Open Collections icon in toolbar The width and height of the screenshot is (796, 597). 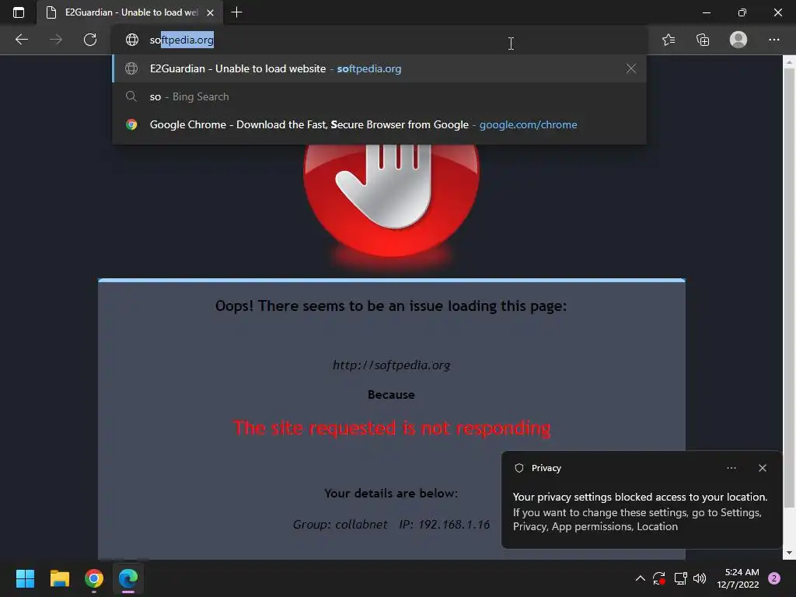coord(703,40)
